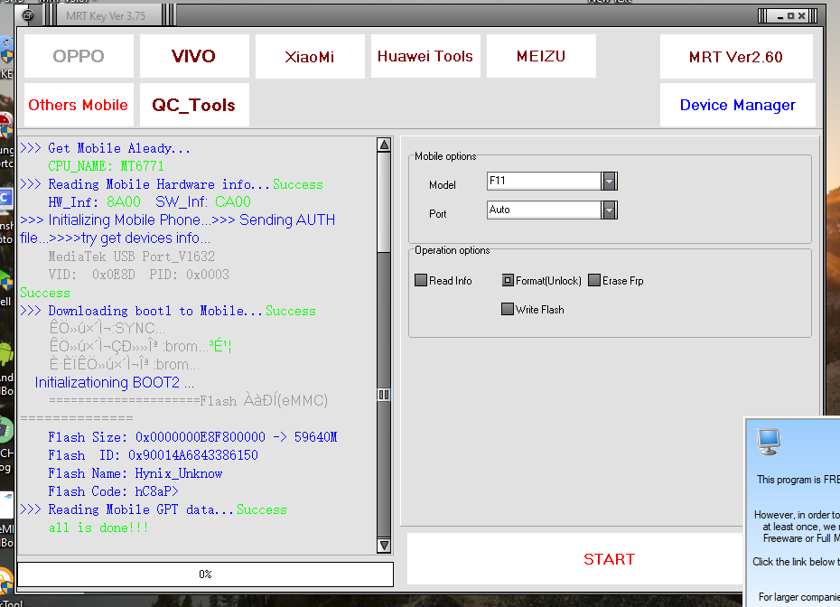Click the MRT Ver2.60 button

736,56
